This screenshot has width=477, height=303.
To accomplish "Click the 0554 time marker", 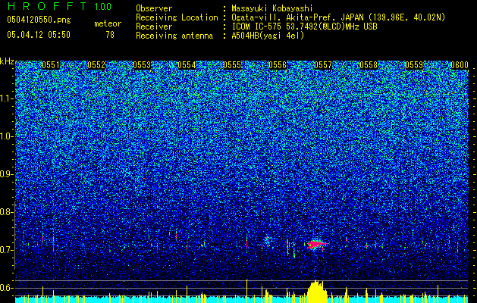I will coord(187,65).
